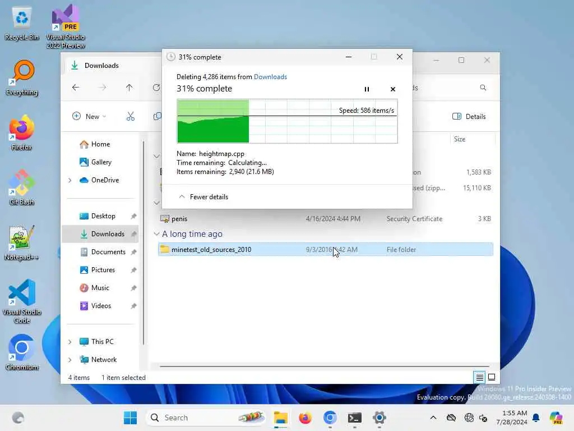Open Firefox from the taskbar

pos(305,418)
